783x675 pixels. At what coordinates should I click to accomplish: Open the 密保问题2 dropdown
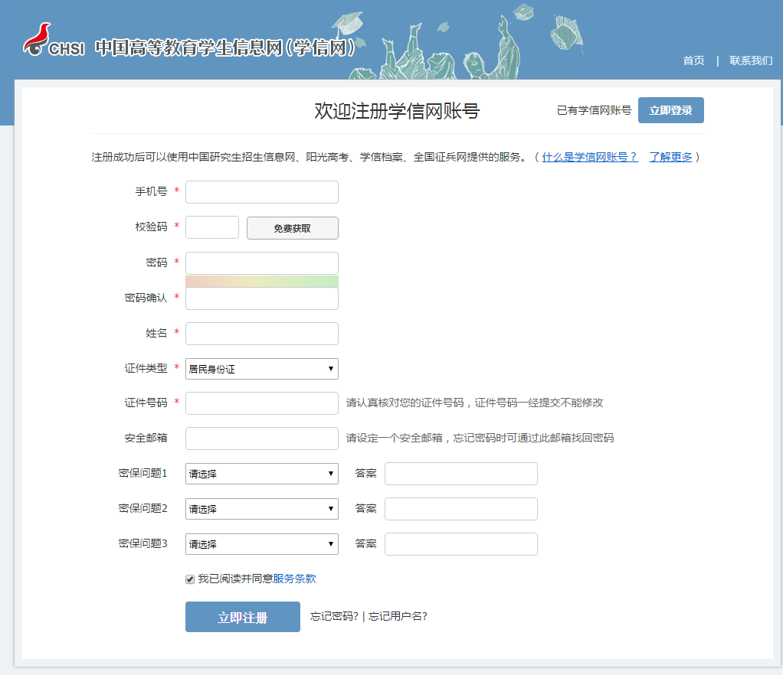[x=261, y=508]
